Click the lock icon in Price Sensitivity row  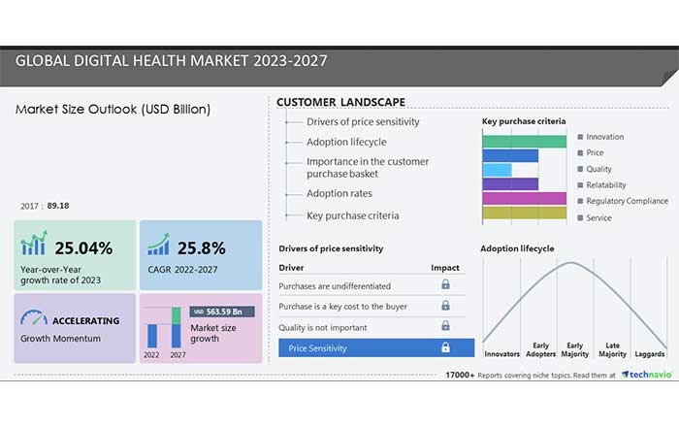[x=445, y=347]
